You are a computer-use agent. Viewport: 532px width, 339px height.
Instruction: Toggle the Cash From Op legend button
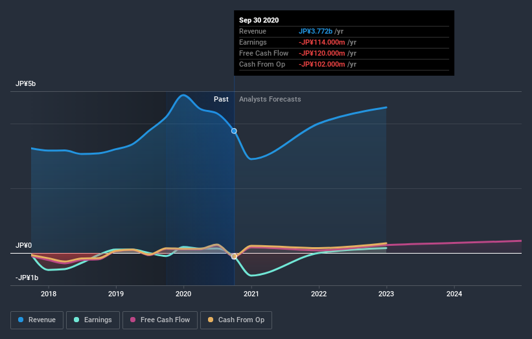tap(236, 320)
